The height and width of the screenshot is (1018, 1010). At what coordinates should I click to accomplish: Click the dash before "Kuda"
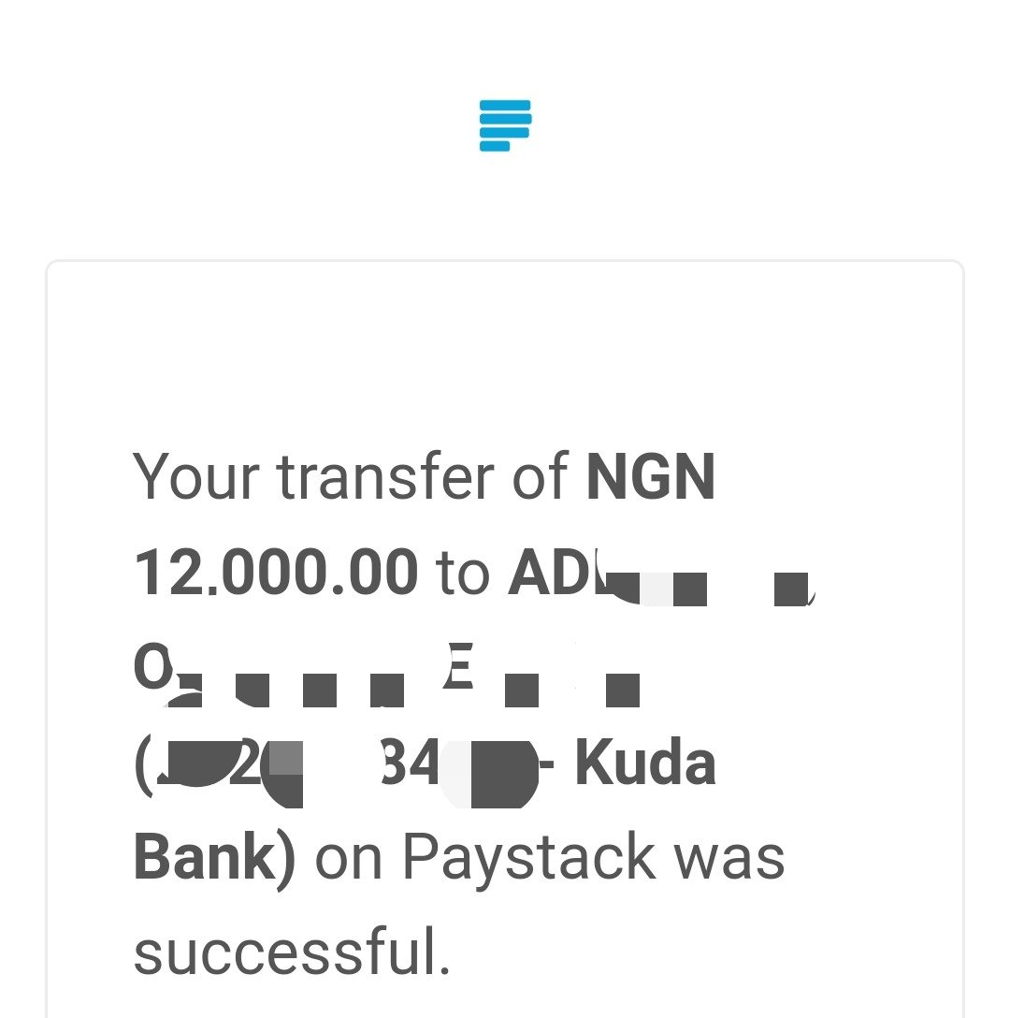pos(546,764)
